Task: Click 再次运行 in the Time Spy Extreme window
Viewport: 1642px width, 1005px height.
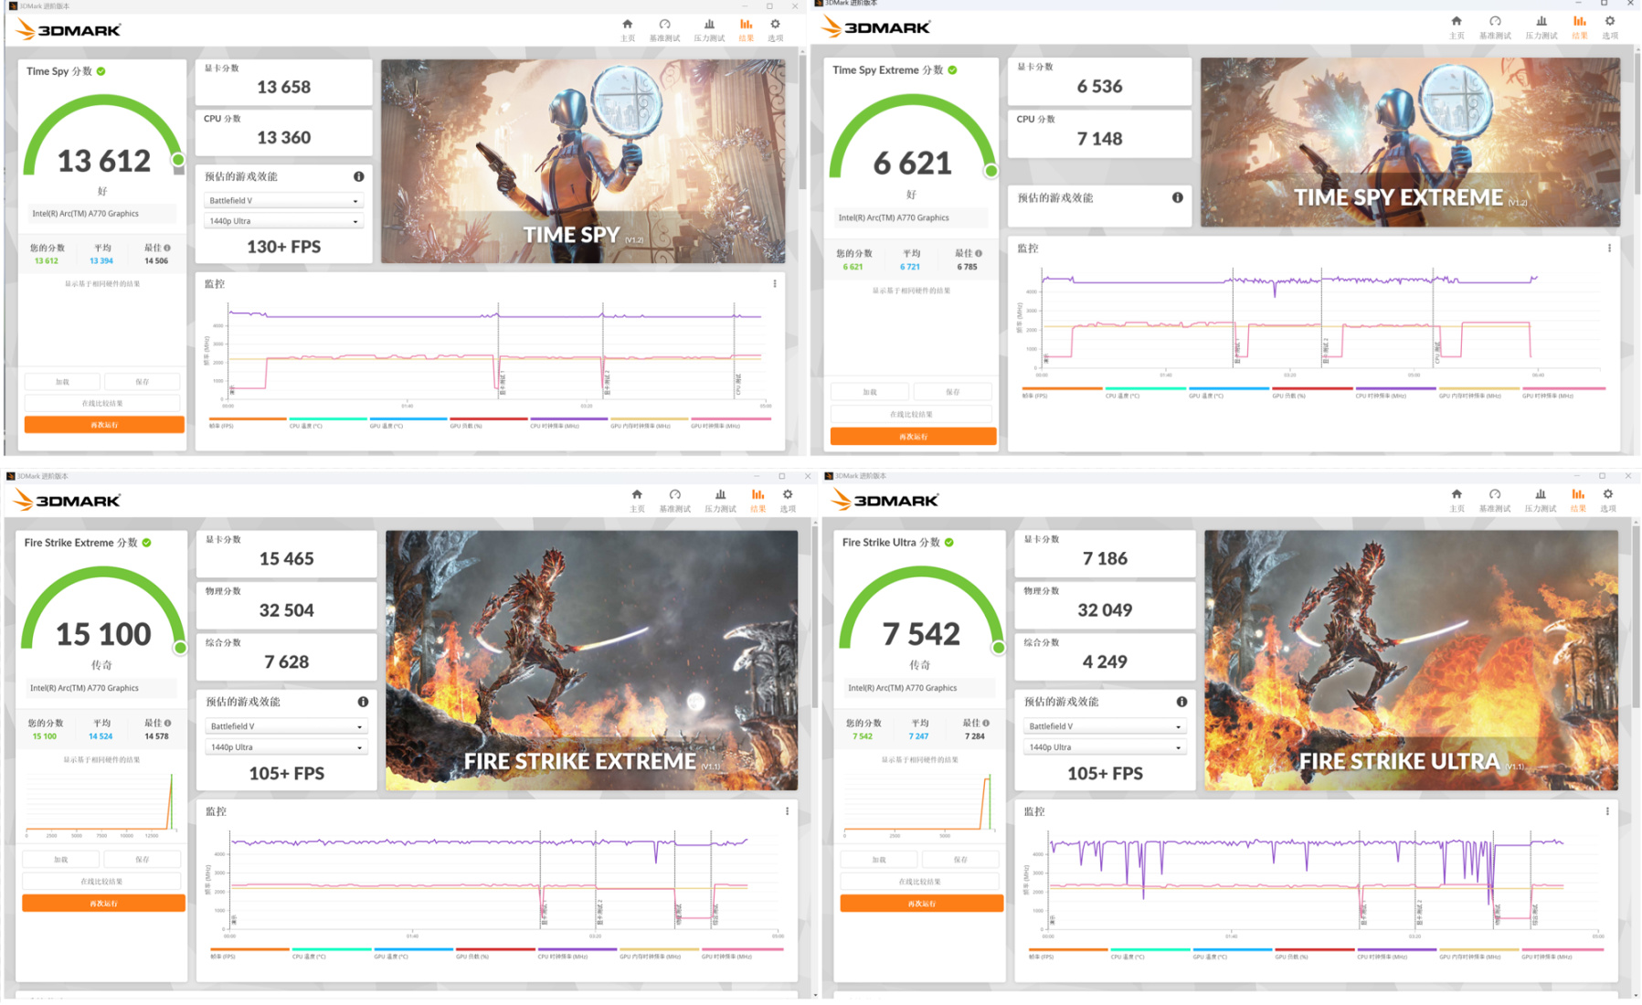Action: click(x=913, y=437)
